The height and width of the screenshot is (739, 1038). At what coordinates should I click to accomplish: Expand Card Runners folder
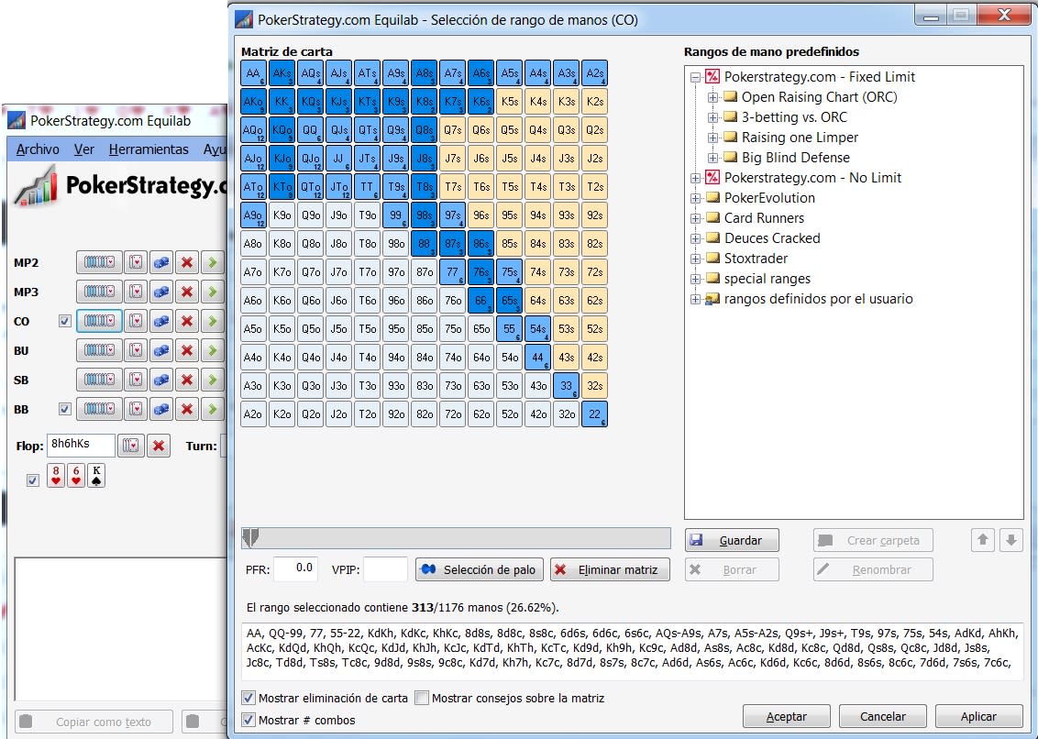point(695,218)
